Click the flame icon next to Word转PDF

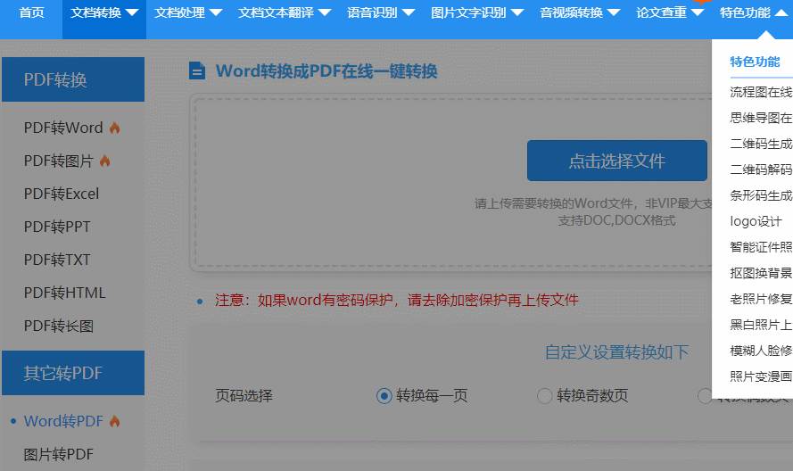point(115,421)
